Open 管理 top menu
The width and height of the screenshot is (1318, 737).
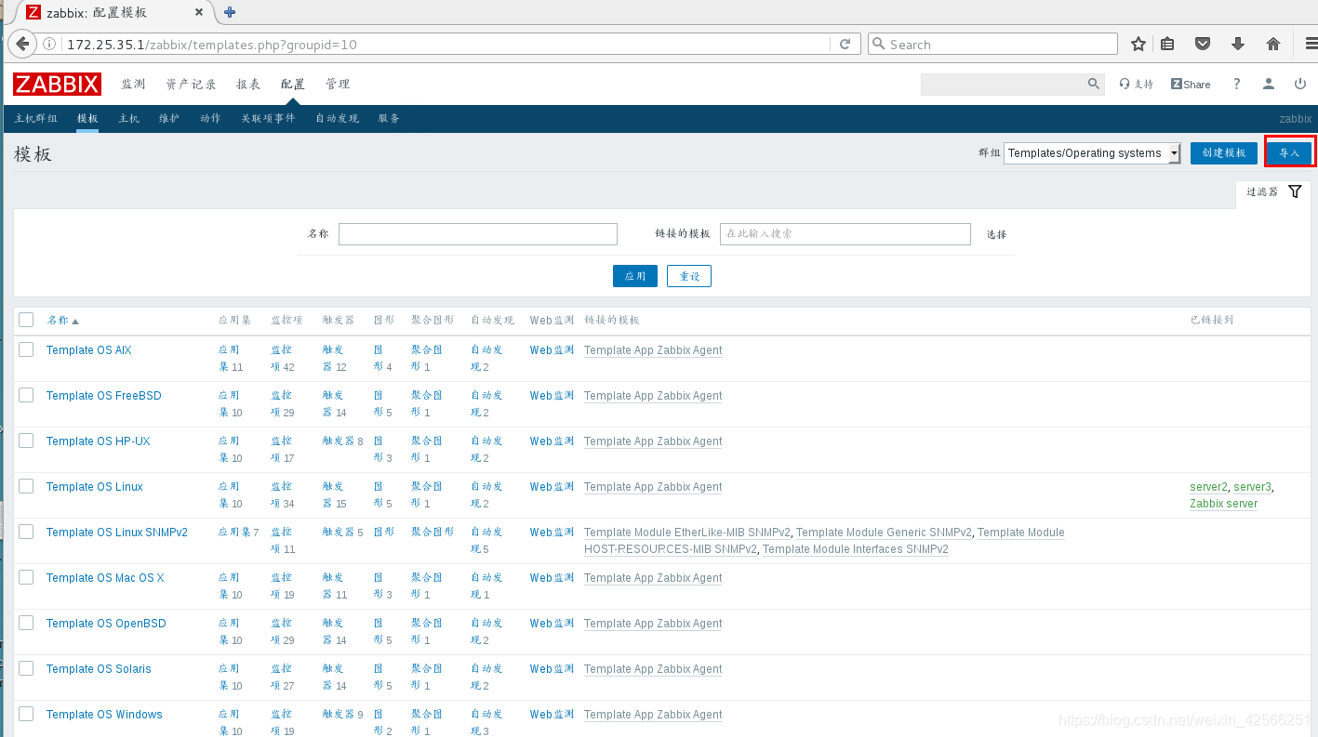coord(338,84)
